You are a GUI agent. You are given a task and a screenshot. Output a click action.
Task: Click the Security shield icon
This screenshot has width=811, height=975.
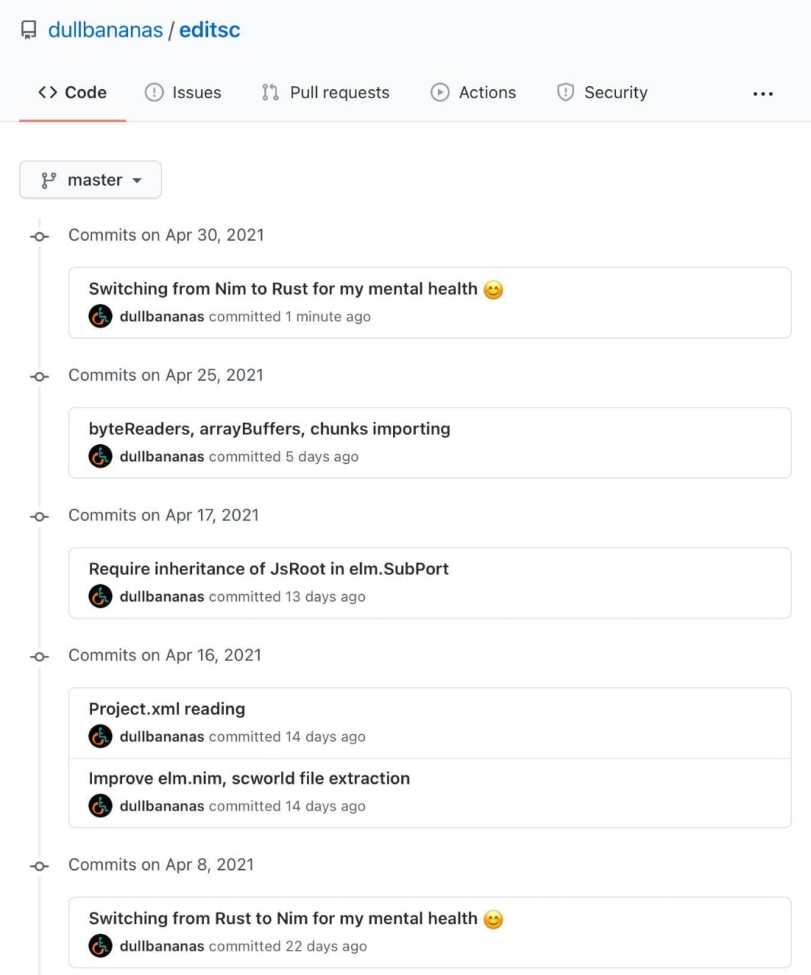(x=566, y=92)
